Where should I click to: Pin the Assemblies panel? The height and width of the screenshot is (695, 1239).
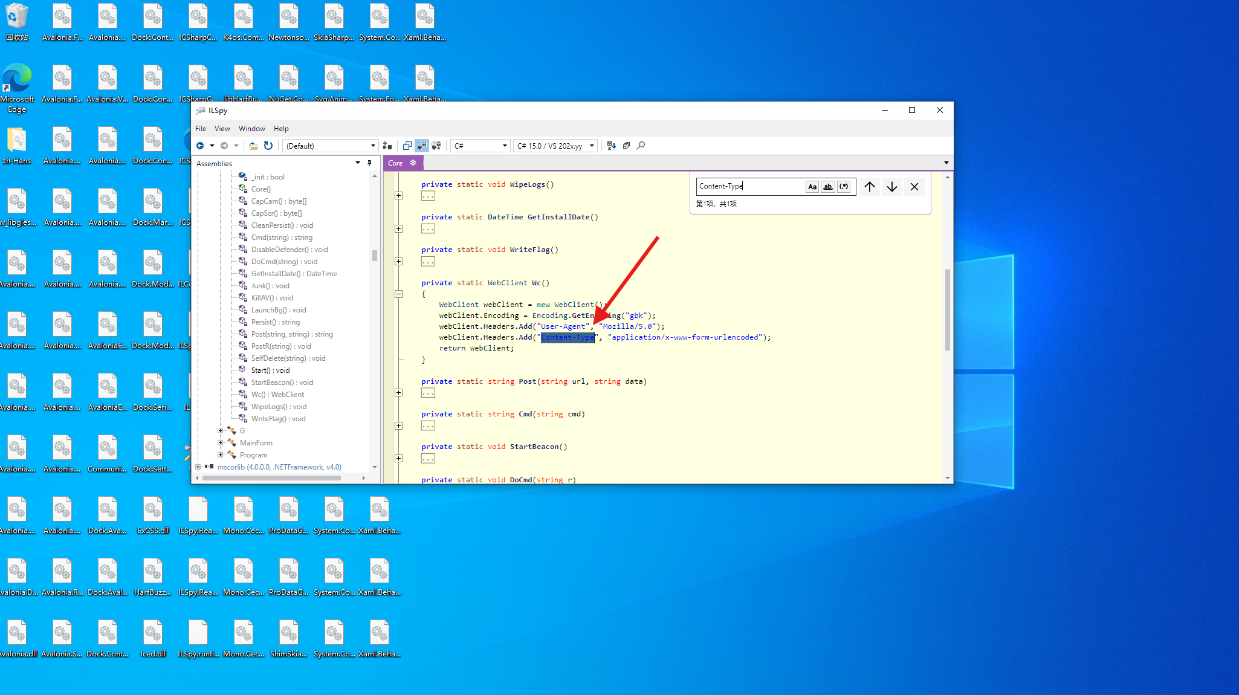pyautogui.click(x=369, y=163)
